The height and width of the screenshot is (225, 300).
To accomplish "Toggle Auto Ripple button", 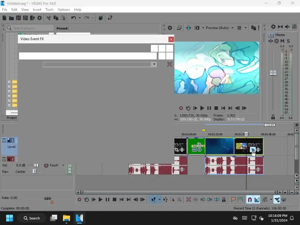I will [x=265, y=200].
